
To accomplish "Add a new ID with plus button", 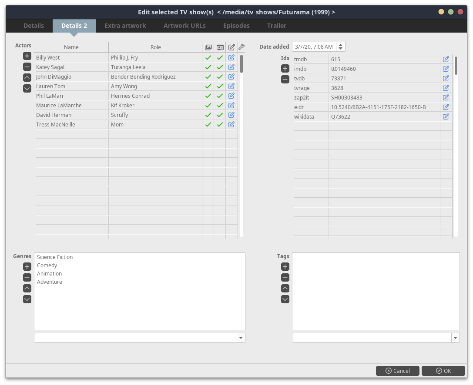I will [x=285, y=69].
